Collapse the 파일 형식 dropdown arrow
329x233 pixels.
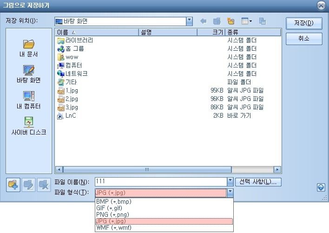tap(230, 193)
